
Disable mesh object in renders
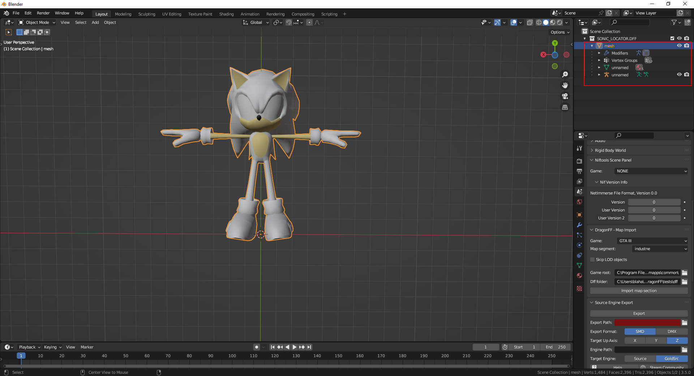(686, 46)
